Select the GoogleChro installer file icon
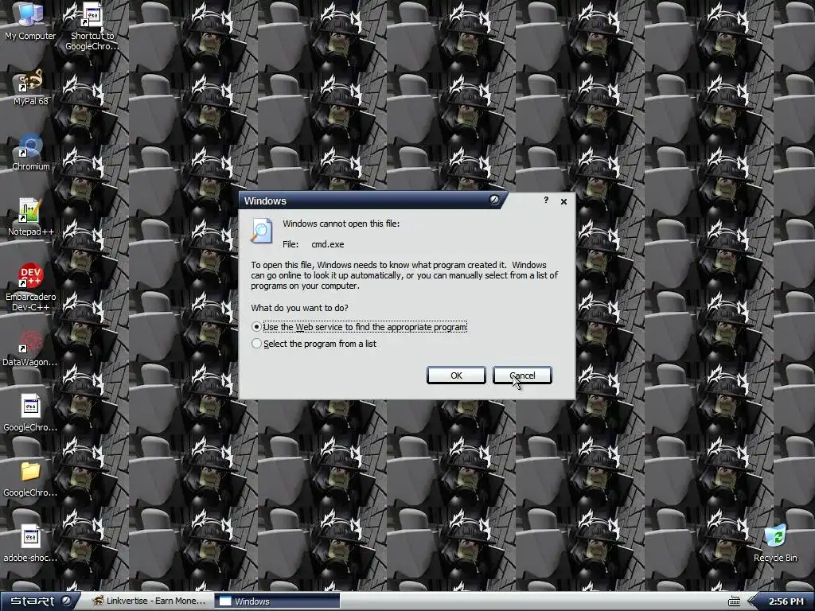Viewport: 815px width, 611px height. pyautogui.click(x=30, y=414)
